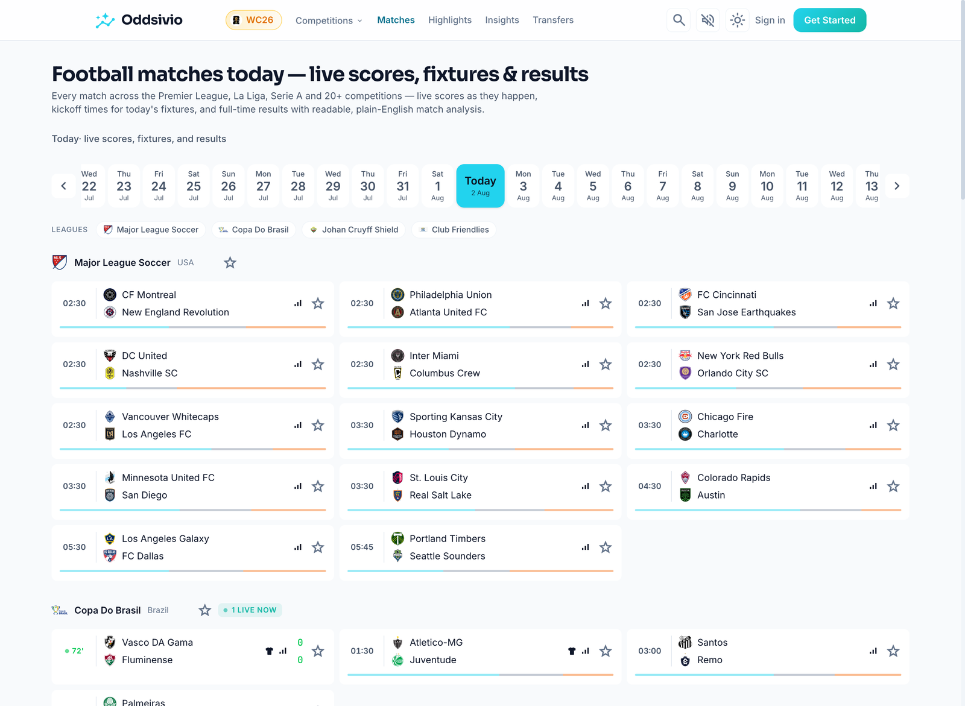Open stats icon for Minnesota United match

(x=298, y=486)
